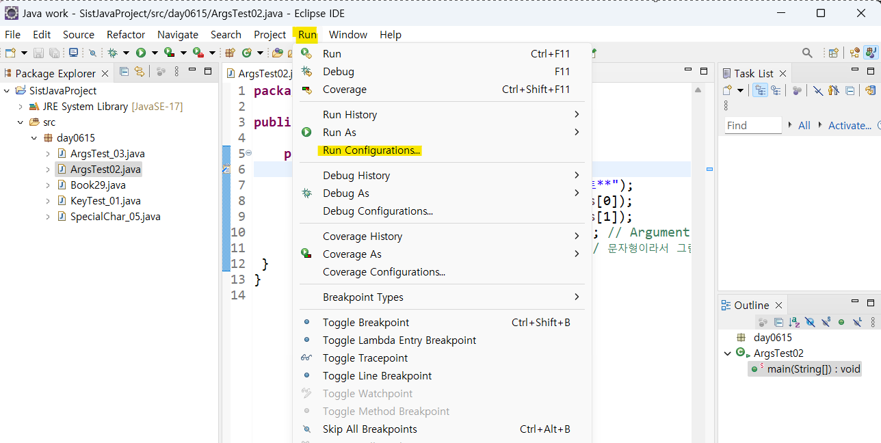Screen dimensions: 881x443
Task: Select SpecialChar_05.java in Package Explorer
Action: click(116, 217)
